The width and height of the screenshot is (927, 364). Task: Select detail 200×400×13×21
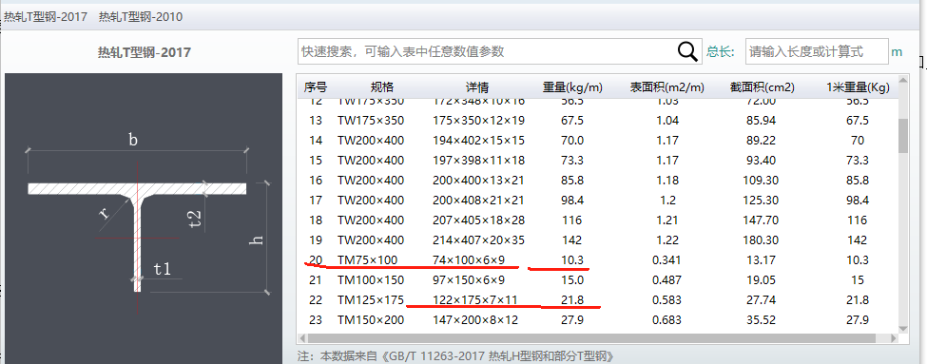click(x=477, y=181)
